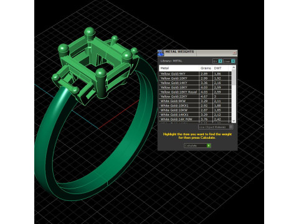This screenshot has width=299, height=224.
Task: Select the Yellow Gold:18KY row
Action: (x=195, y=87)
